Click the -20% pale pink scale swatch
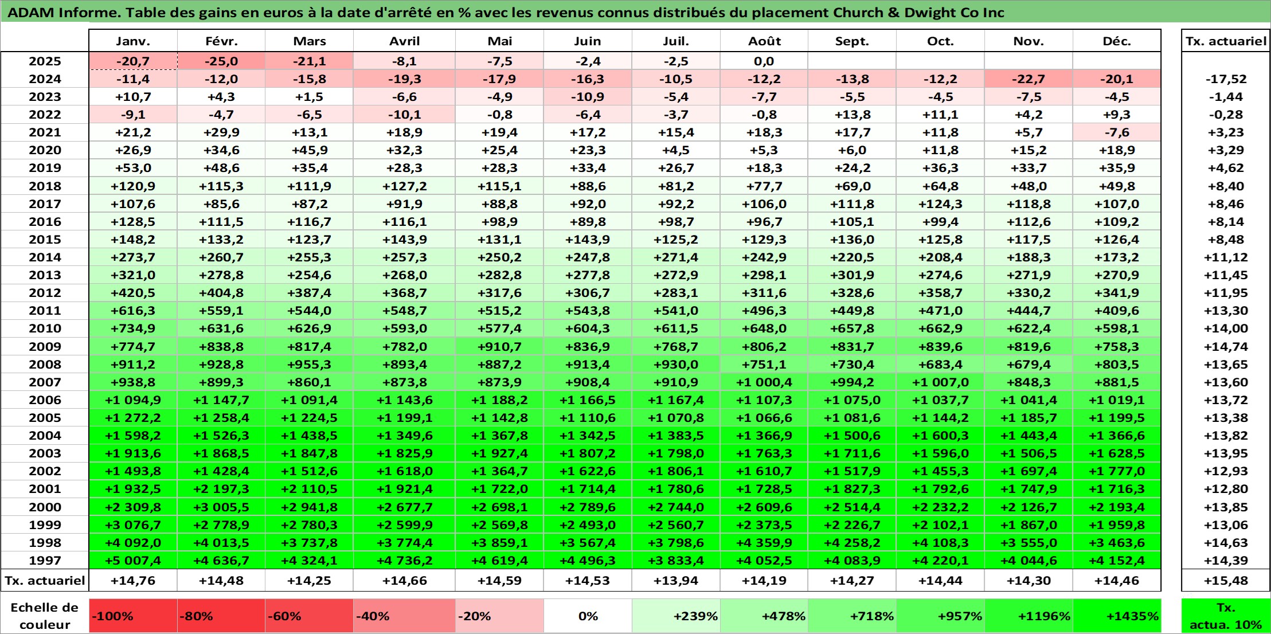The image size is (1271, 634). point(499,616)
